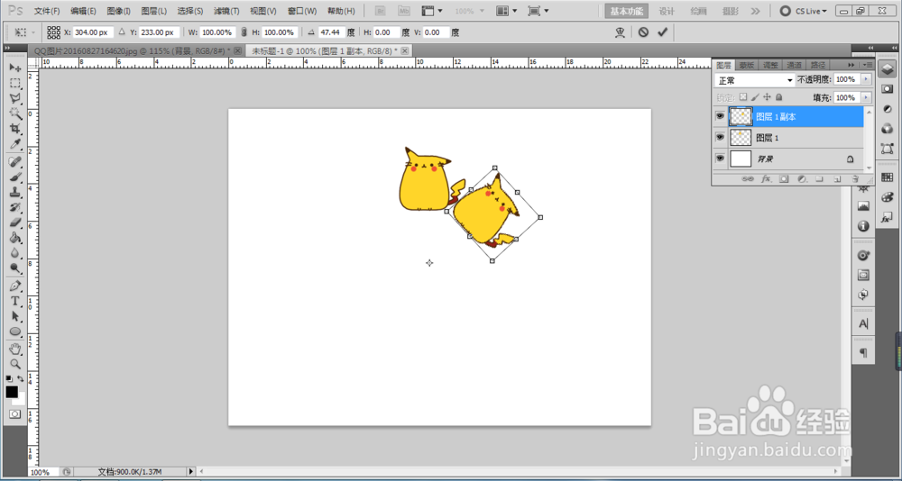Select the Healing Brush tool

[15, 162]
